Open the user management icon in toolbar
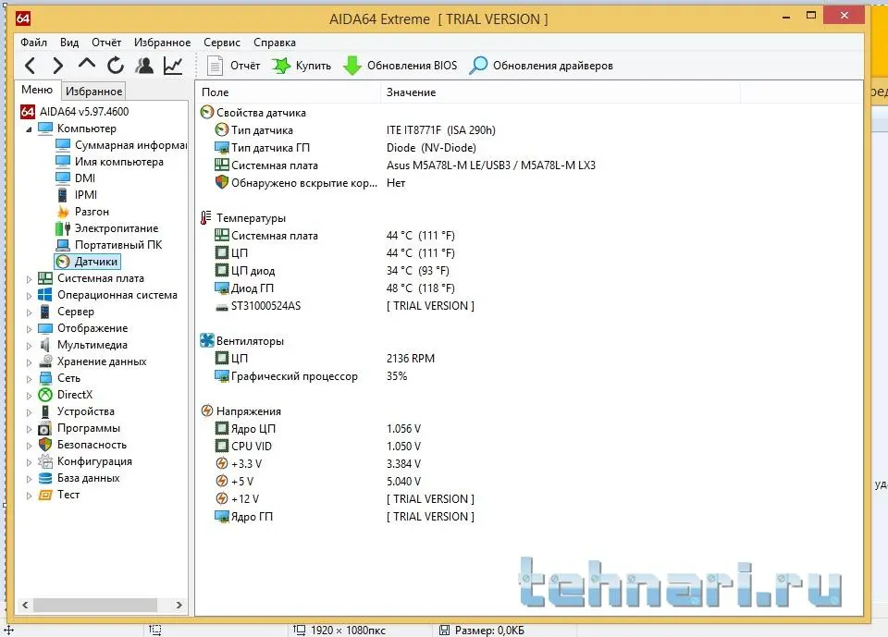This screenshot has height=637, width=888. click(144, 66)
